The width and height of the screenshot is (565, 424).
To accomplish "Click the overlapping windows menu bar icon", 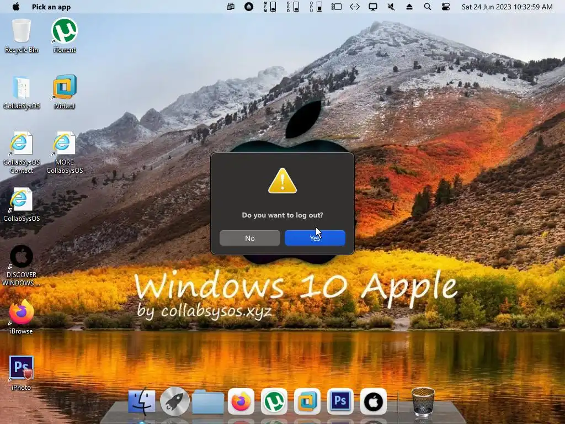I will pos(231,7).
